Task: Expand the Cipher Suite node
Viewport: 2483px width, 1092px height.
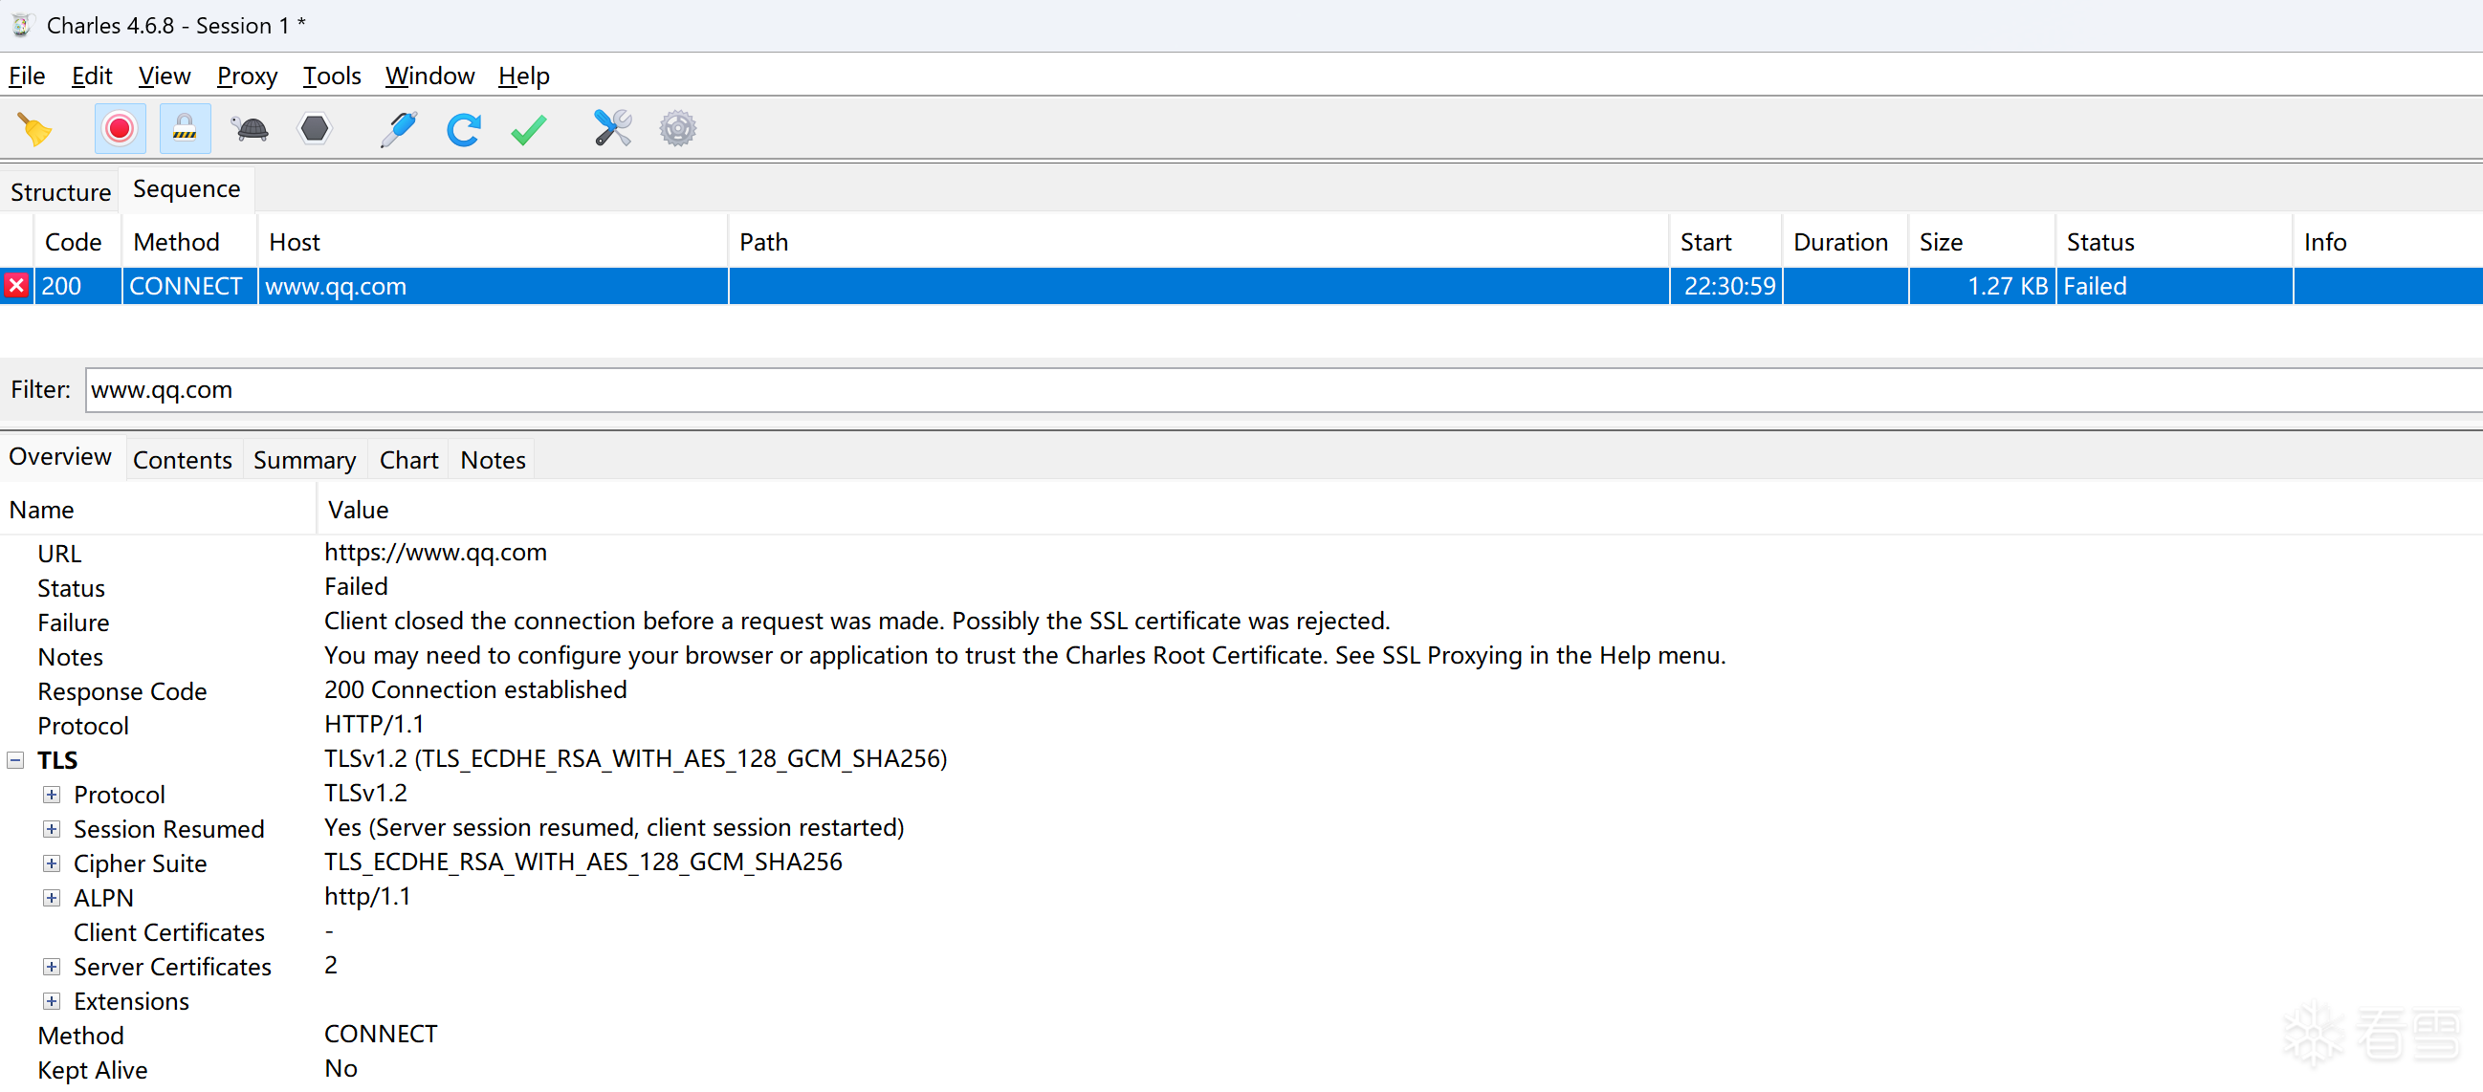Action: pos(52,863)
